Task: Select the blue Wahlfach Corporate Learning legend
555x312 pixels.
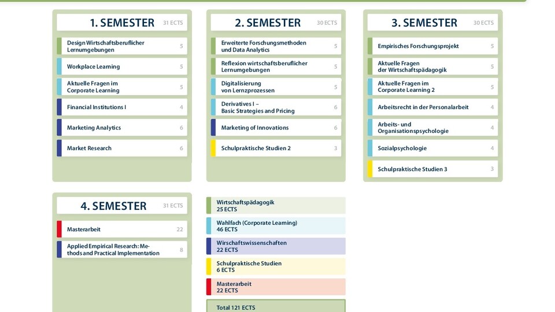Action: [x=276, y=226]
